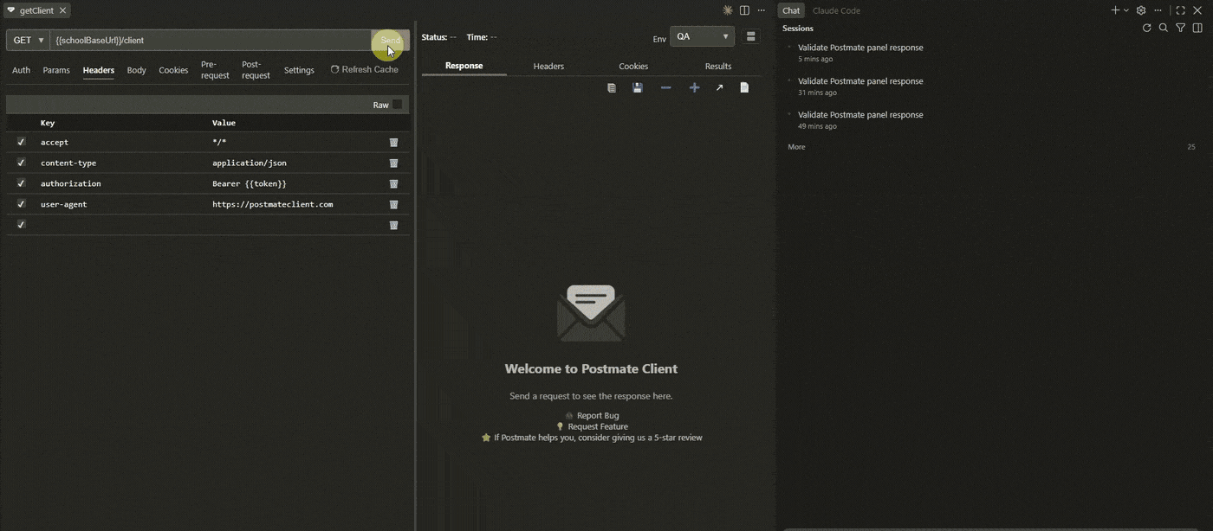Click Refresh Cache
The height and width of the screenshot is (531, 1213).
pyautogui.click(x=365, y=69)
